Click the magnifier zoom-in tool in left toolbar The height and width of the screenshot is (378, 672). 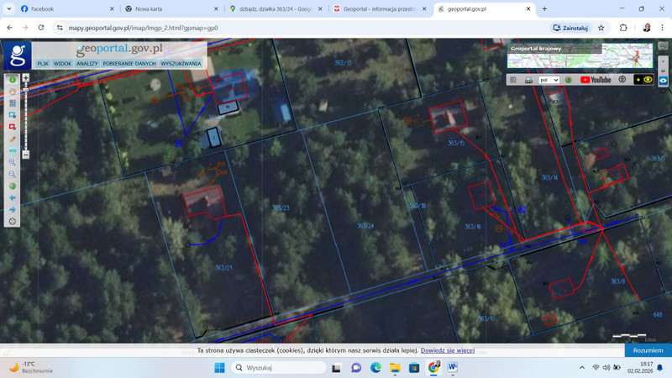pos(12,162)
